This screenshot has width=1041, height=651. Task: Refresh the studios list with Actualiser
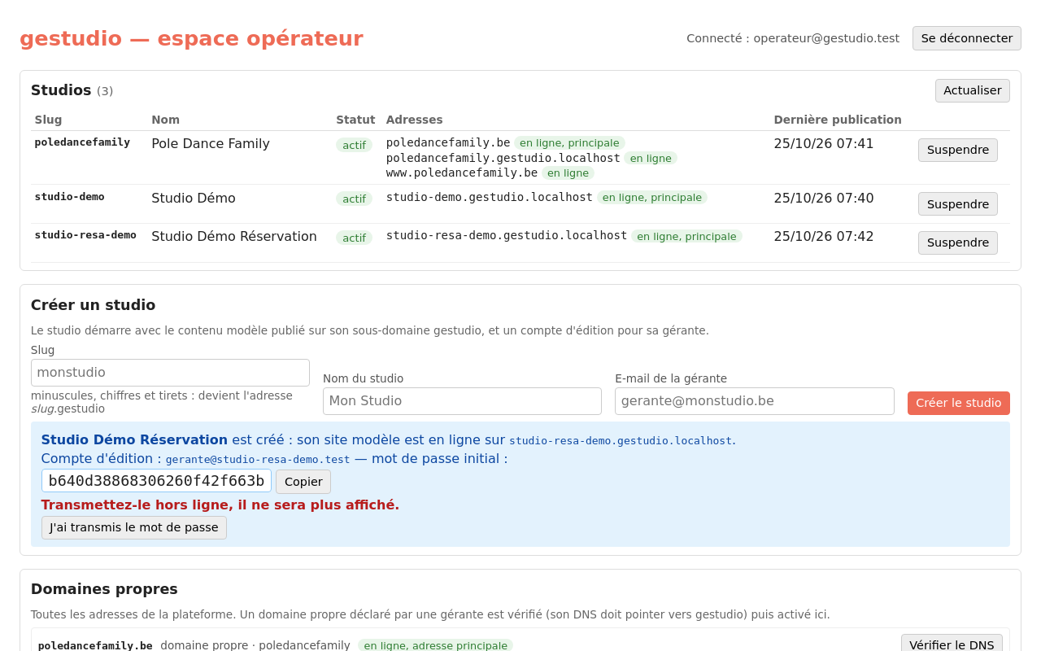pos(972,90)
